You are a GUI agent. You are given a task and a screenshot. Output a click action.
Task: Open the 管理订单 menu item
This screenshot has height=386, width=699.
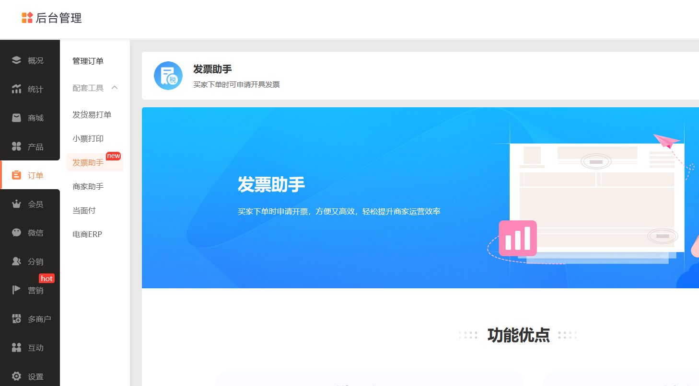(88, 61)
